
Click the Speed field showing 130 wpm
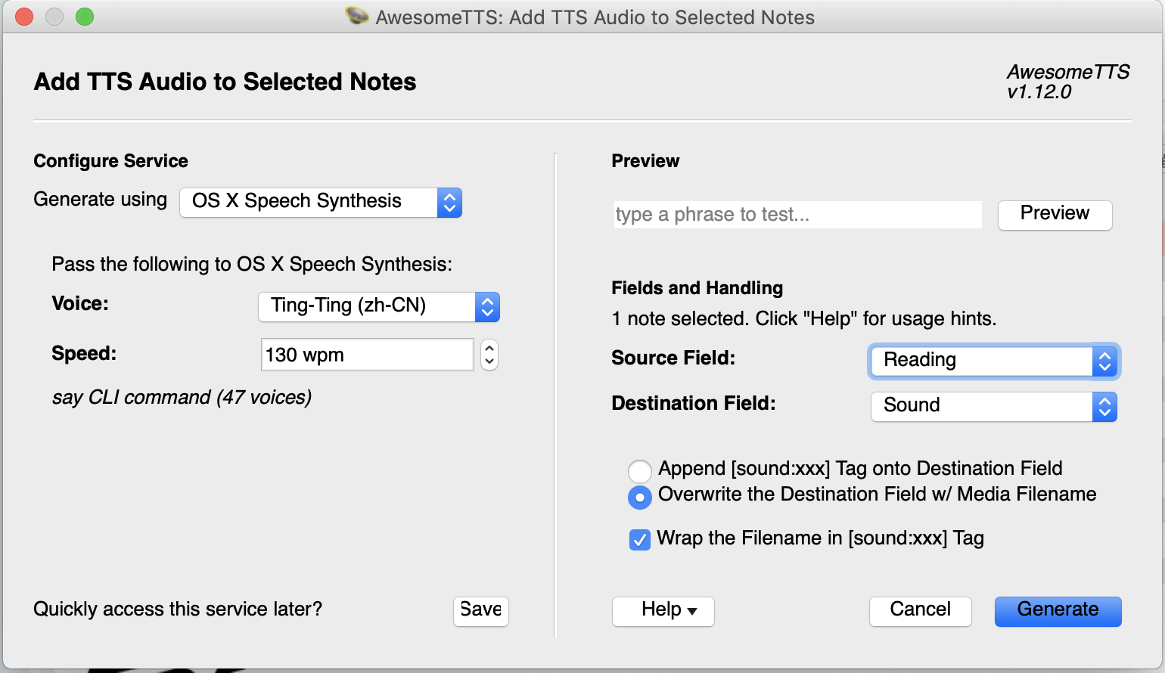click(368, 355)
